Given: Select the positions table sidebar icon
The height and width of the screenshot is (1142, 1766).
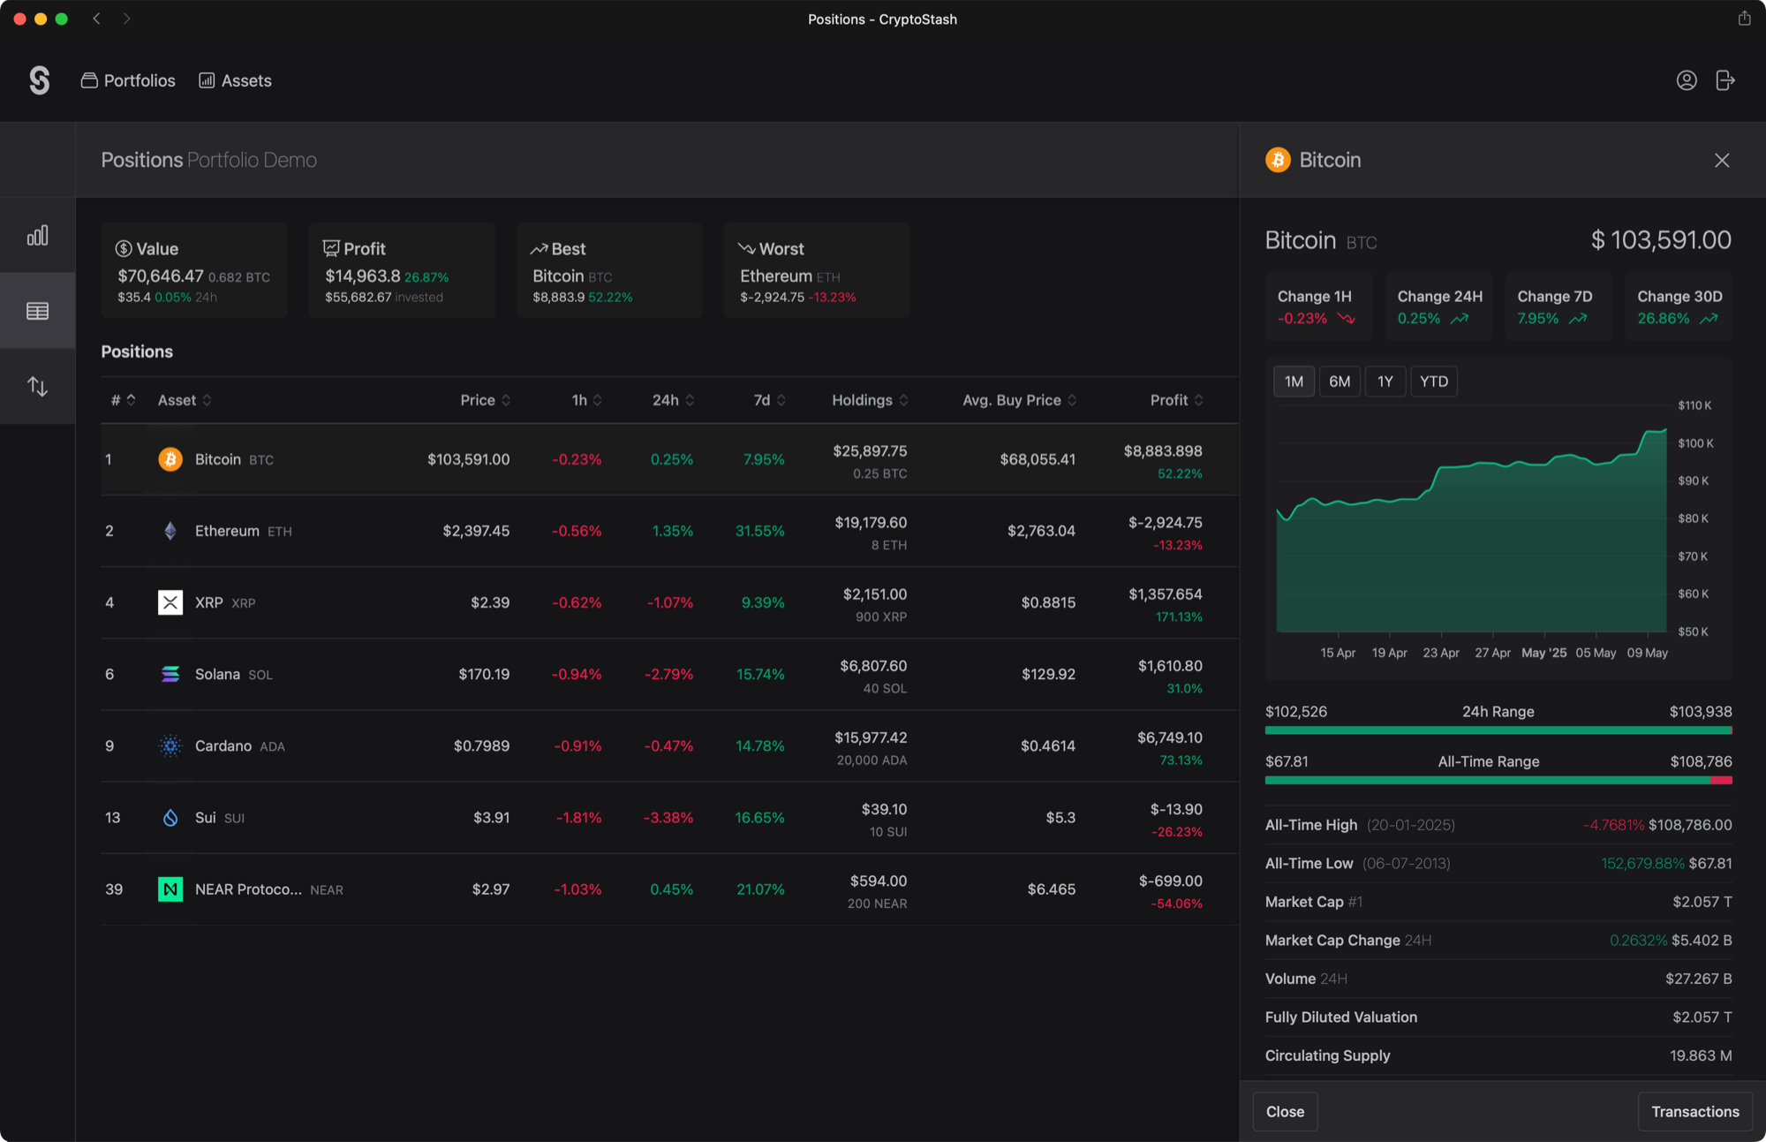Looking at the screenshot, I should (x=37, y=311).
